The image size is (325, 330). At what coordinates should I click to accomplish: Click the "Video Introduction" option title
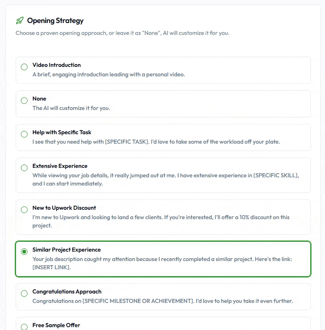[x=57, y=65]
